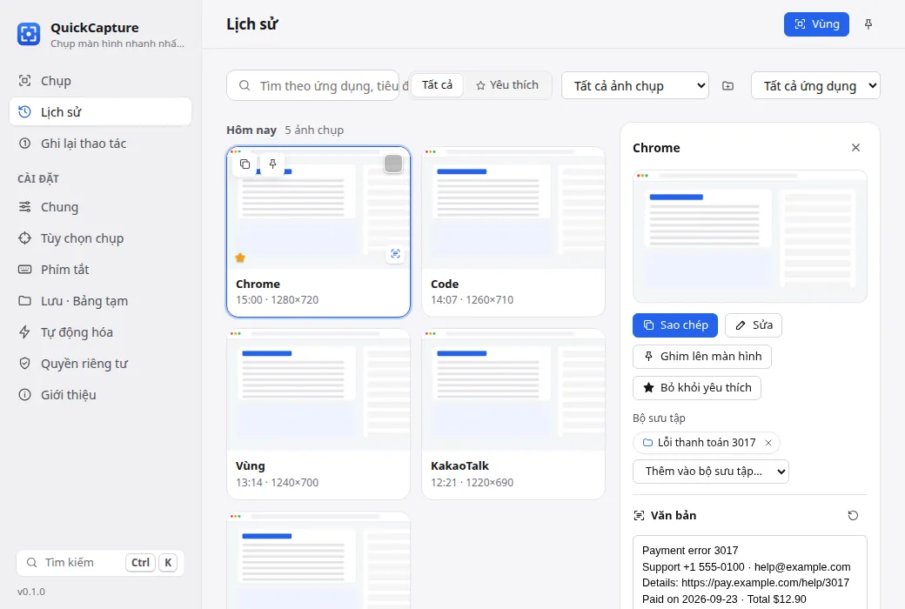Click the copy icon on Chrome thumbnail
This screenshot has width=905, height=609.
coord(245,164)
